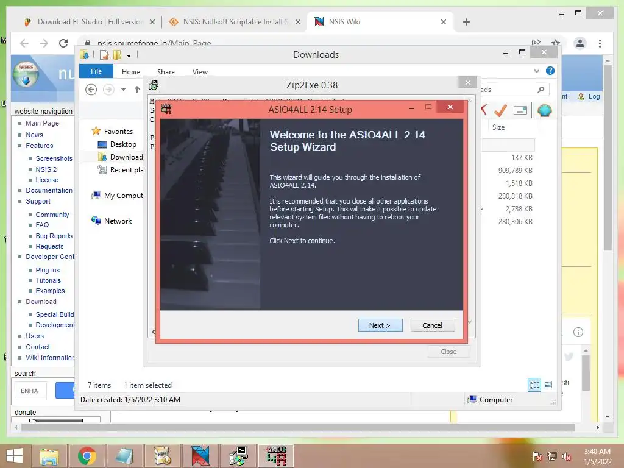Open the News link in wiki sidebar
Screen dimensions: 624x468
34,135
